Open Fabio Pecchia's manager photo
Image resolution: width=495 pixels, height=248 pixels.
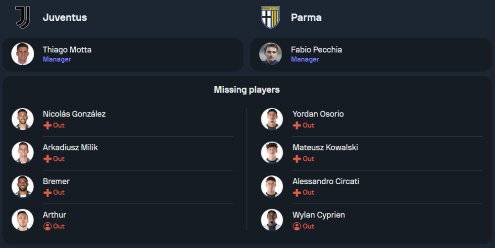click(x=271, y=54)
